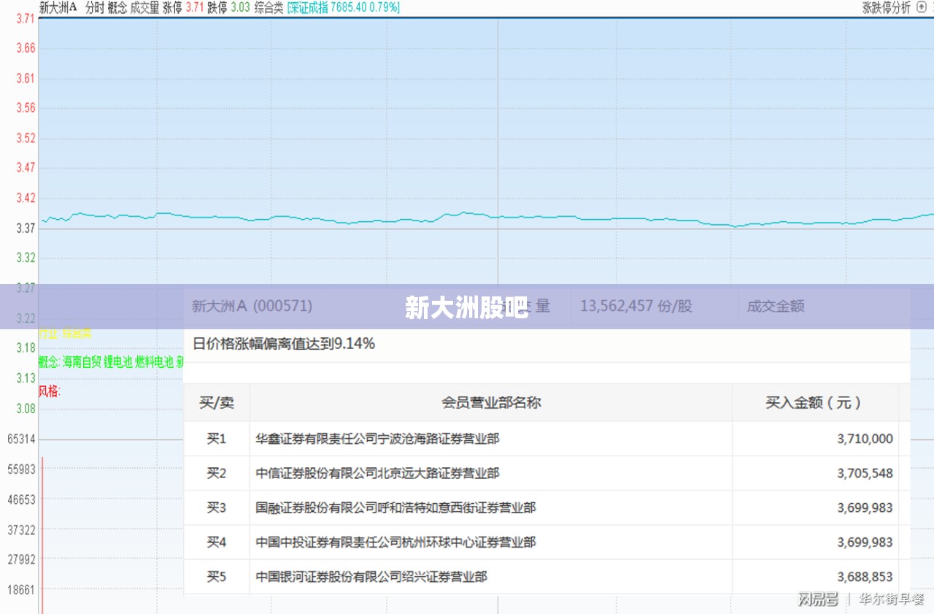This screenshot has width=934, height=614.
Task: Open the 深证成指 7685.40 index link
Action: coord(343,8)
